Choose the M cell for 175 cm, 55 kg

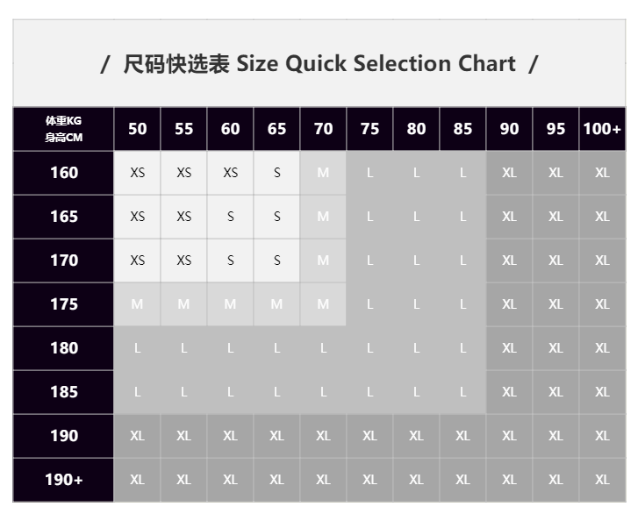click(x=184, y=304)
